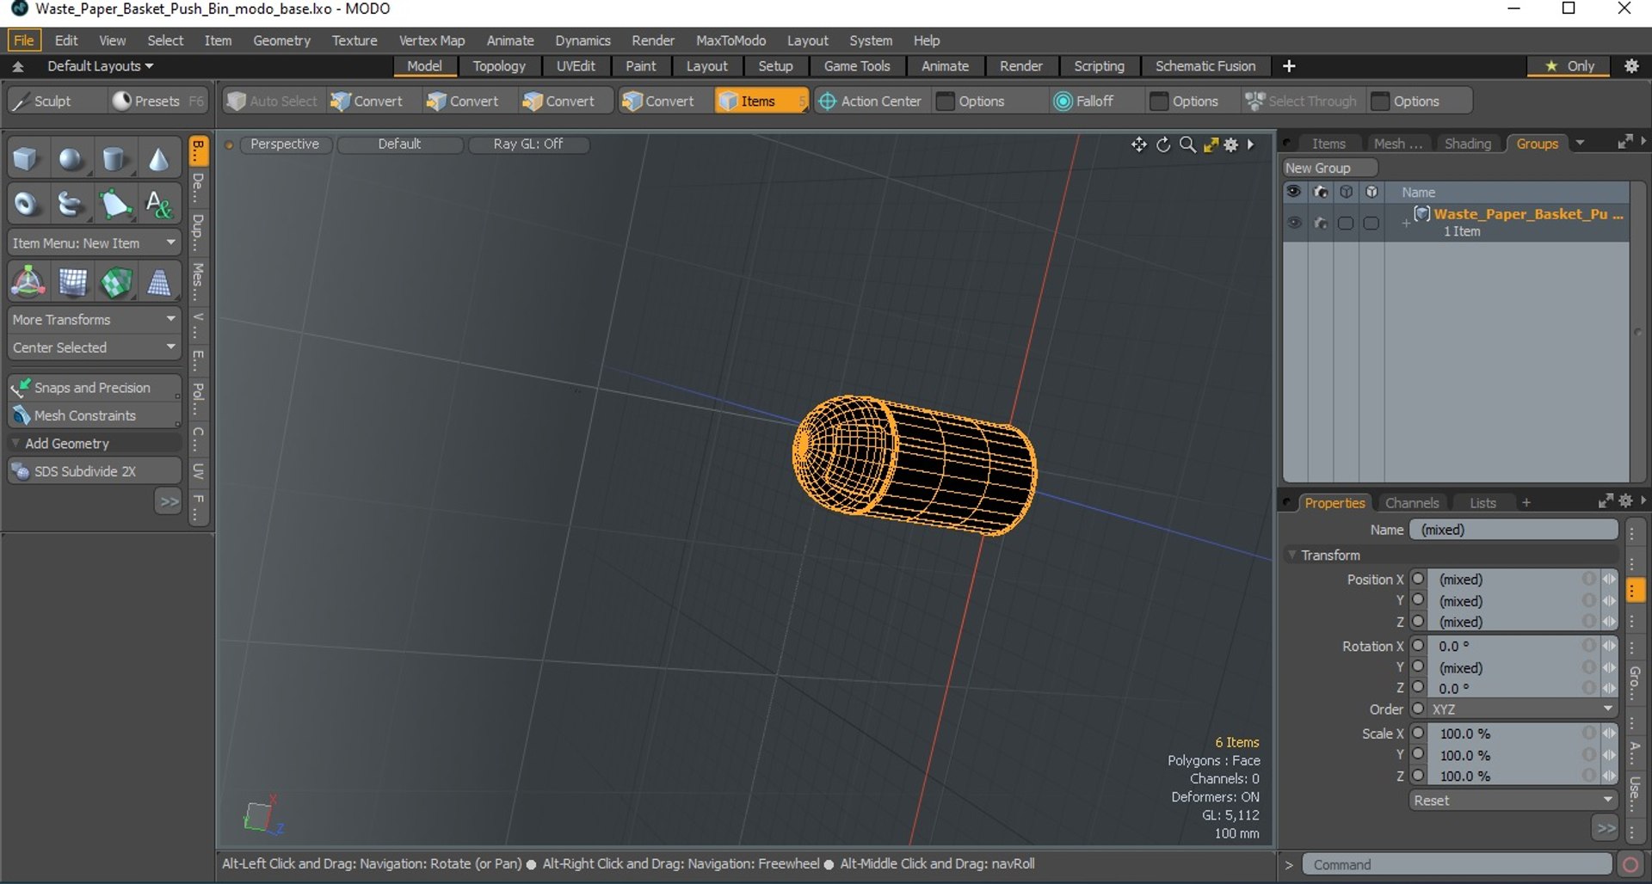Expand Waste_Paper_Basket group tree item
The image size is (1652, 884).
[x=1406, y=223]
